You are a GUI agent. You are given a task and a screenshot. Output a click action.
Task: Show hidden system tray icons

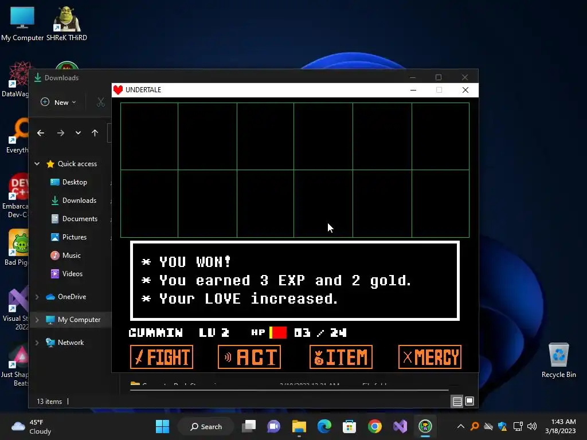(x=461, y=426)
